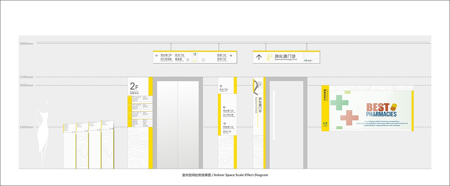Image resolution: width=450 pixels, height=186 pixels.
Task: Click the hospital heart logo above L1
Action: tap(195, 54)
